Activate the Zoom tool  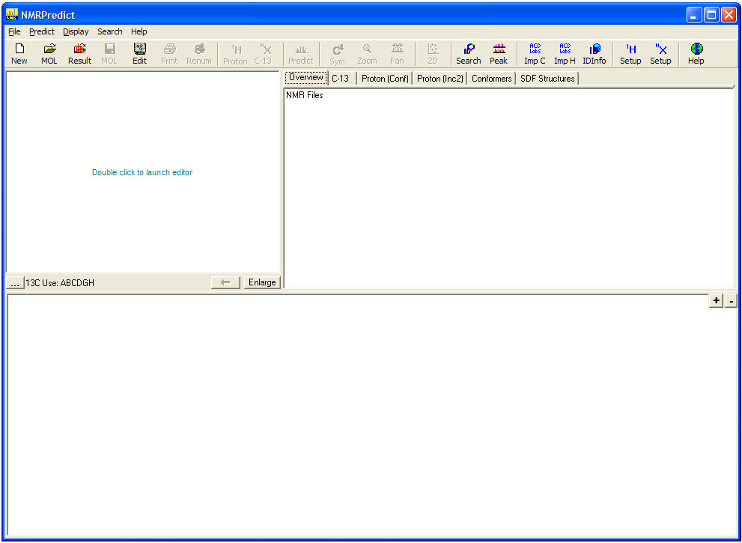pos(367,54)
